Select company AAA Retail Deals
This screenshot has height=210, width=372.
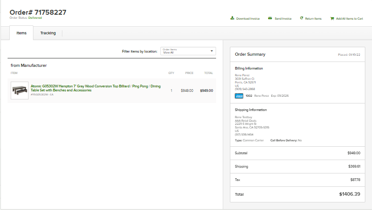(x=245, y=121)
